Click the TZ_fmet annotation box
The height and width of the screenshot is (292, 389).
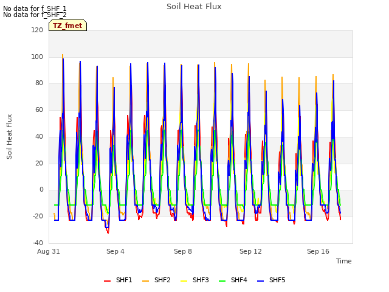pyautogui.click(x=67, y=26)
